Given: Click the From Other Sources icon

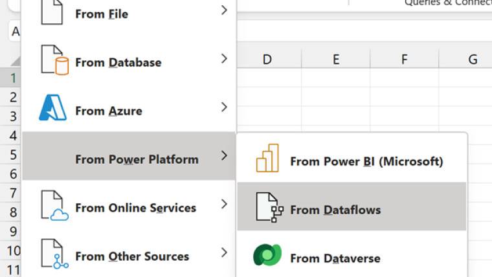Looking at the screenshot, I should [54, 254].
